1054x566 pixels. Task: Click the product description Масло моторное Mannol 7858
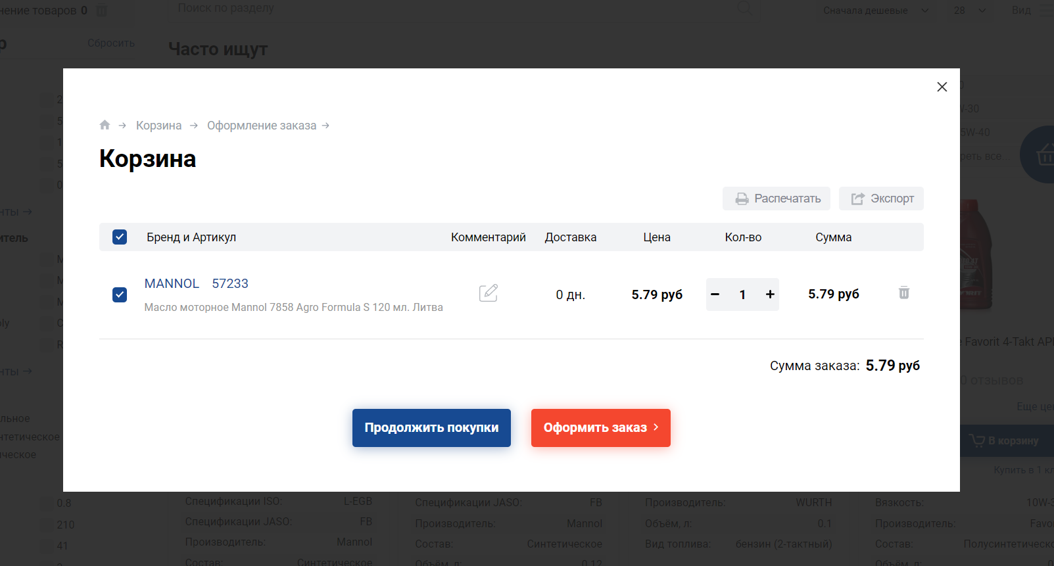point(294,307)
